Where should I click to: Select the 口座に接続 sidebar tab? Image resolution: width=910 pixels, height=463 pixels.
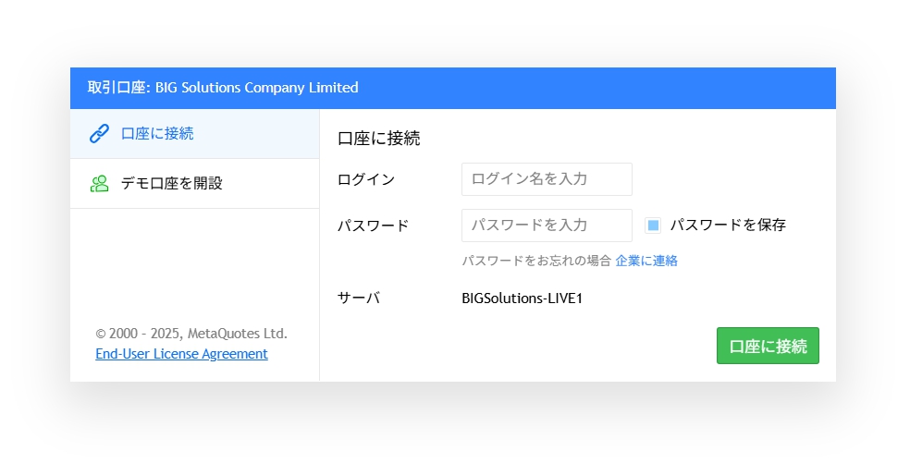(x=157, y=134)
